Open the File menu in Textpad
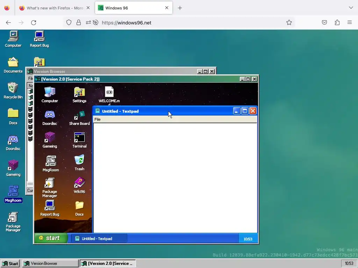 click(x=98, y=119)
